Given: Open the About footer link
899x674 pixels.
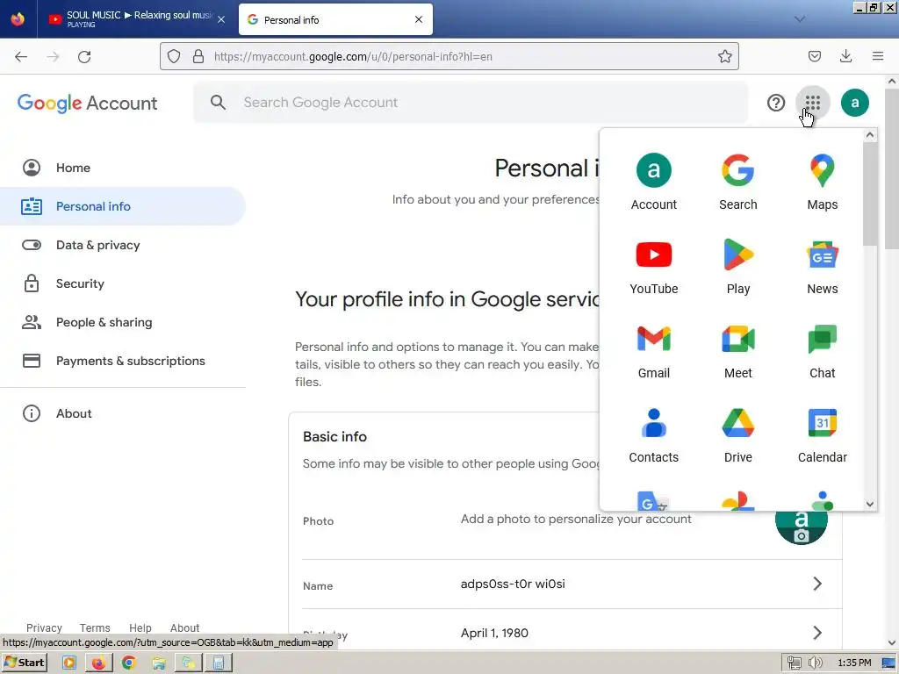Looking at the screenshot, I should point(184,627).
